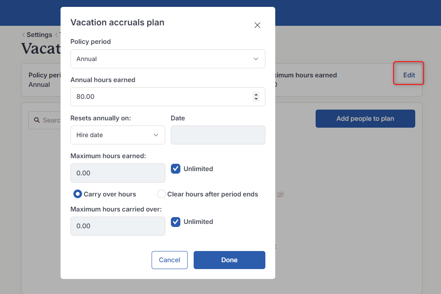This screenshot has width=441, height=294.
Task: Click the chevron on the Policy period dropdown
Action: tap(256, 59)
